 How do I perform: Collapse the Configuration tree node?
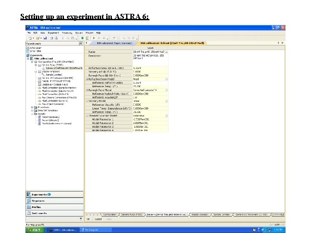coord(32,62)
